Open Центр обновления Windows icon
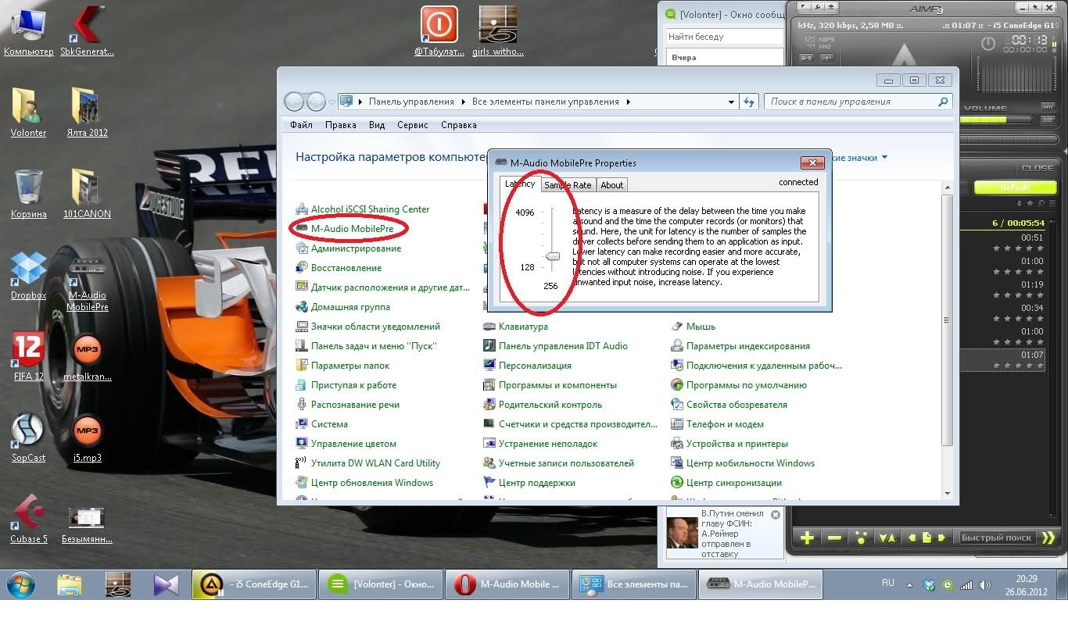The height and width of the screenshot is (625, 1068). (302, 483)
